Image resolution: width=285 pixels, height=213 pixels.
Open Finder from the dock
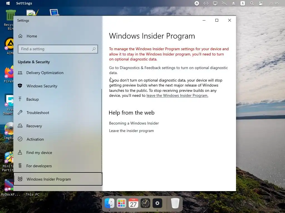click(109, 203)
